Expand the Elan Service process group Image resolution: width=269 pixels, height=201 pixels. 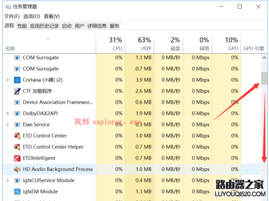point(7,124)
